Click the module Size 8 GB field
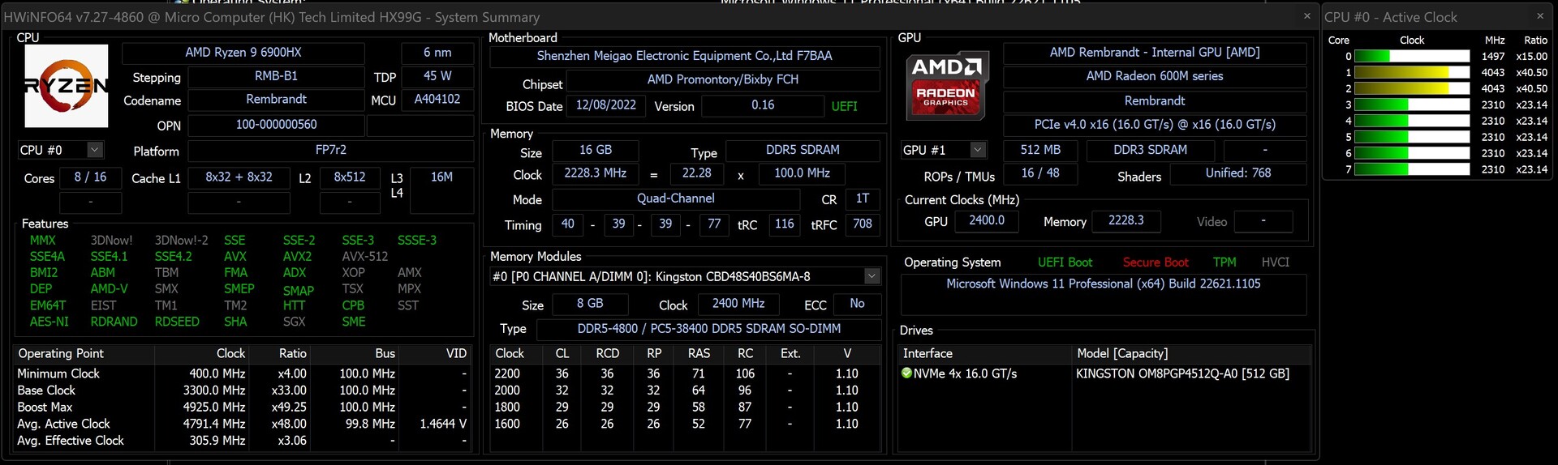Screen dimensions: 1558x465 [x=590, y=304]
